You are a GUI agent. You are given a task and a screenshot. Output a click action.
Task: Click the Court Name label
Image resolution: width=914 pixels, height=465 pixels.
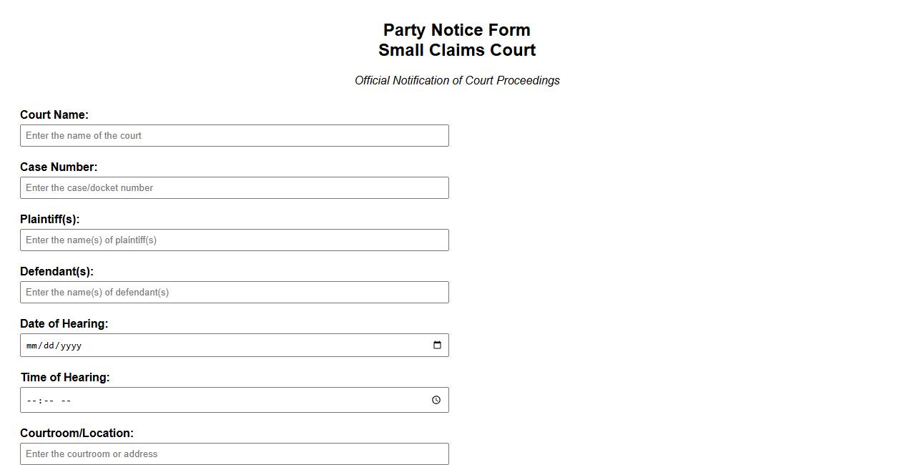(x=54, y=114)
